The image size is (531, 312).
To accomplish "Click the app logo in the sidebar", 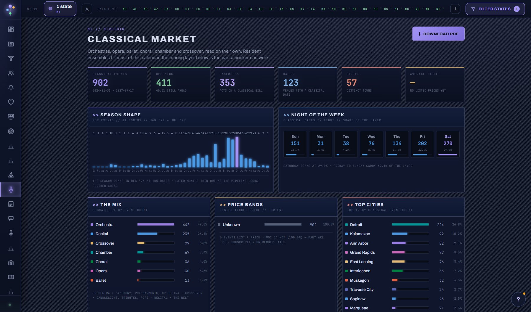I will (11, 9).
